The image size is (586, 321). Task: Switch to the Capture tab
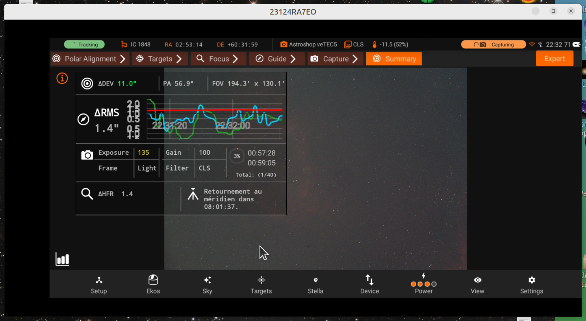click(x=335, y=59)
